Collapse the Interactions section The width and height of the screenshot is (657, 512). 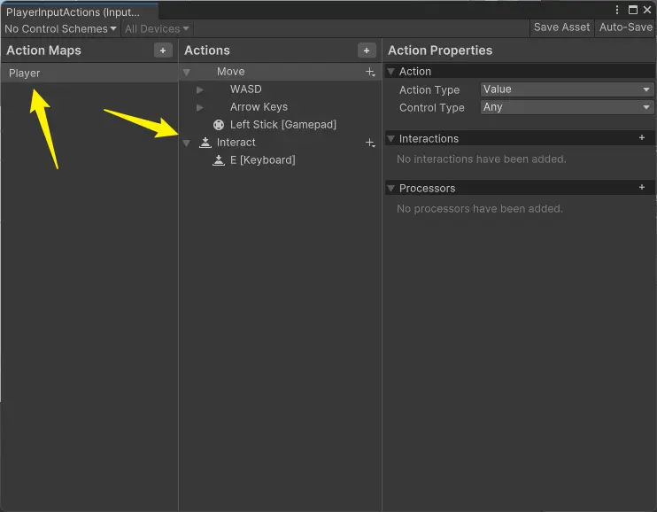tap(391, 139)
